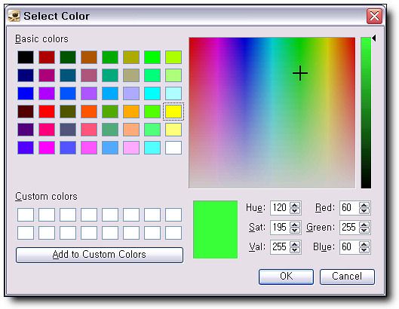The height and width of the screenshot is (309, 399).
Task: Pick the peach swatch in fifth row
Action: click(131, 130)
